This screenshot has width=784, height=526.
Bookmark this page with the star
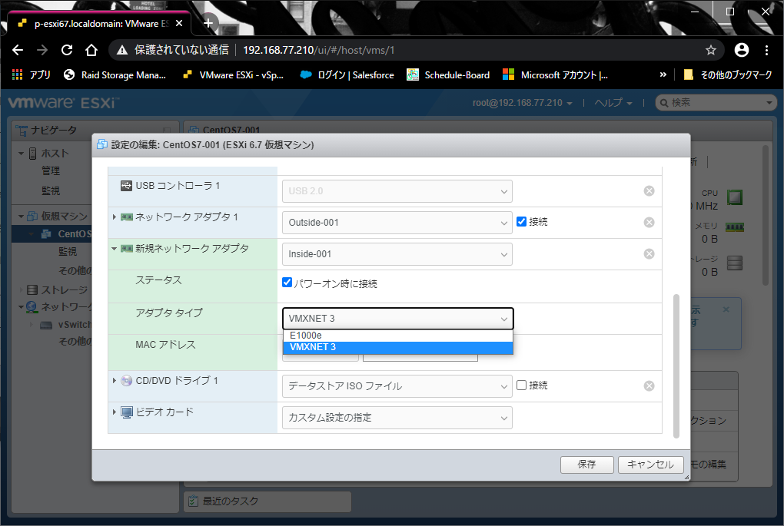tap(710, 50)
